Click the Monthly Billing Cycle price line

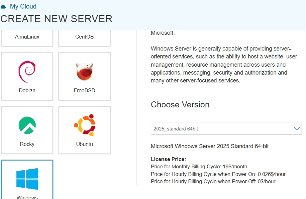199,166
